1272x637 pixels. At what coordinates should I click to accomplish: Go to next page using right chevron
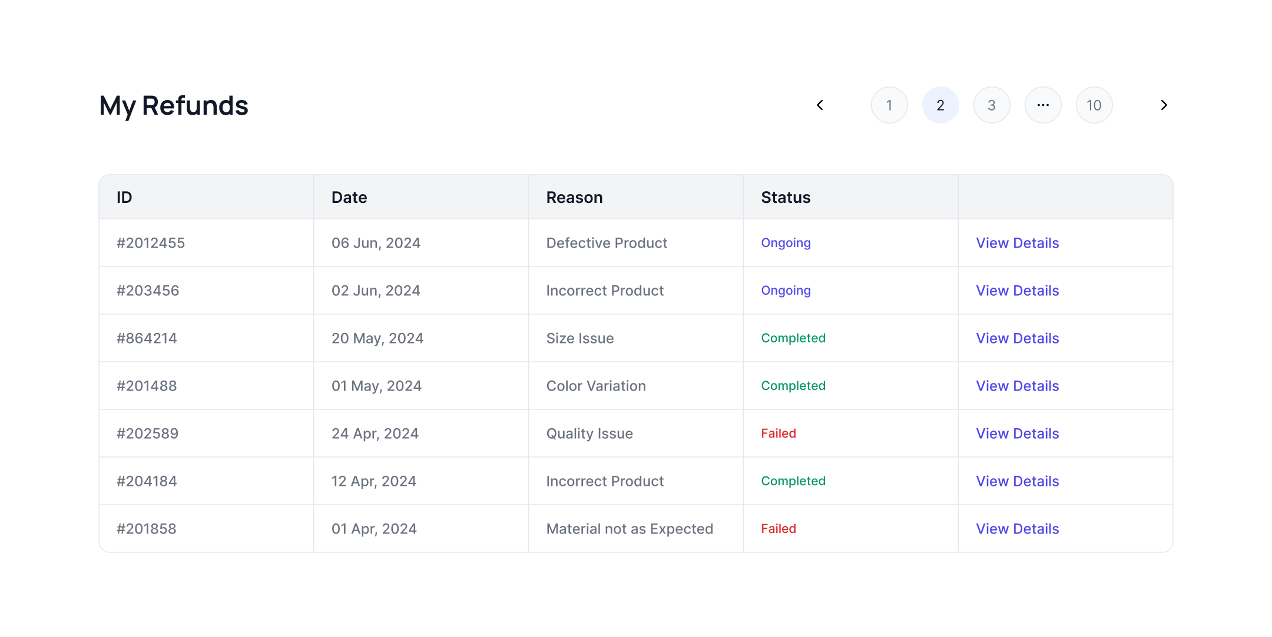point(1164,105)
